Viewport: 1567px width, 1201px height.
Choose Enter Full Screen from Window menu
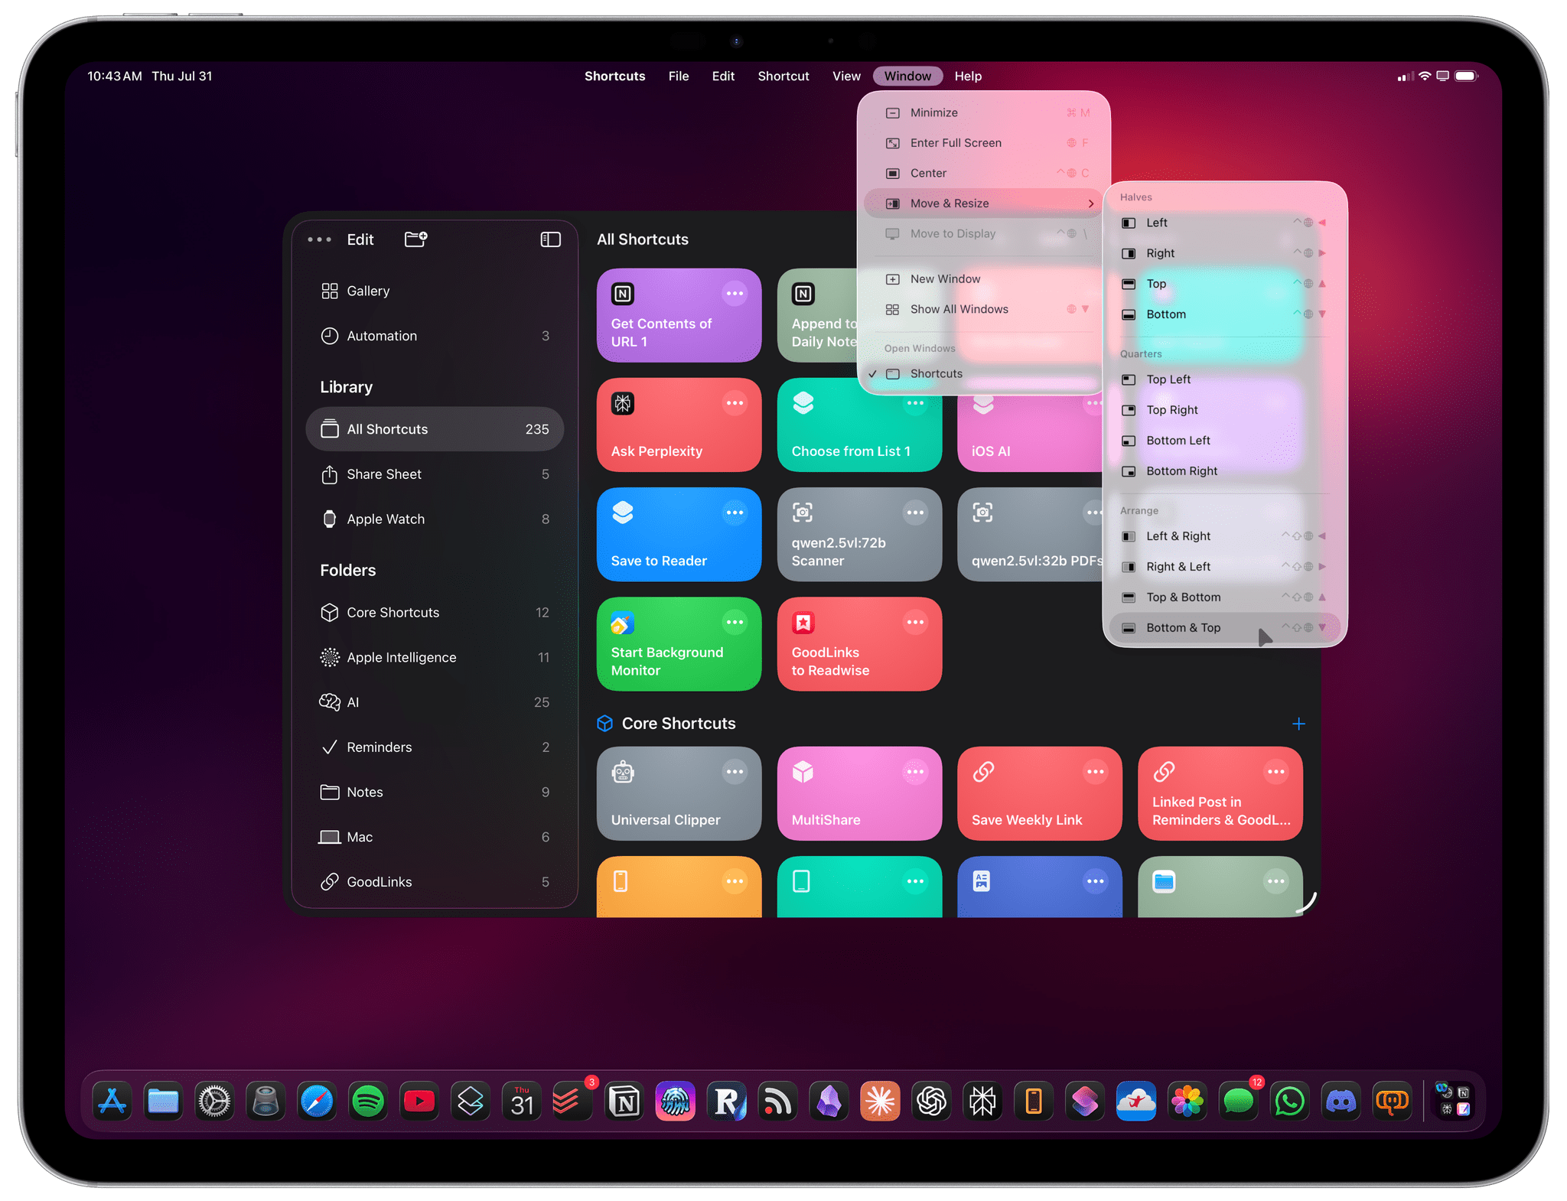click(984, 143)
